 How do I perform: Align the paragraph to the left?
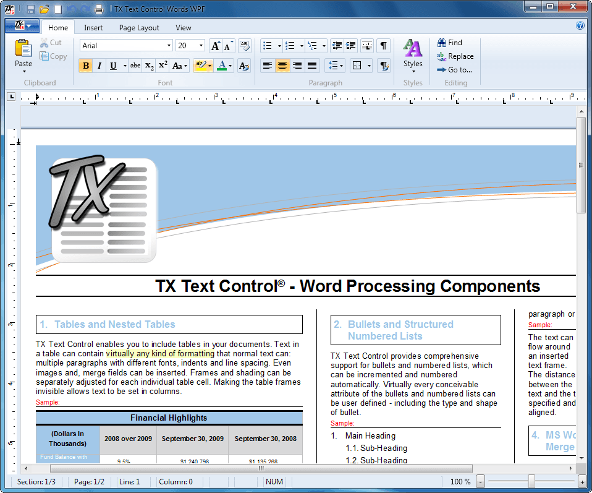coord(268,66)
